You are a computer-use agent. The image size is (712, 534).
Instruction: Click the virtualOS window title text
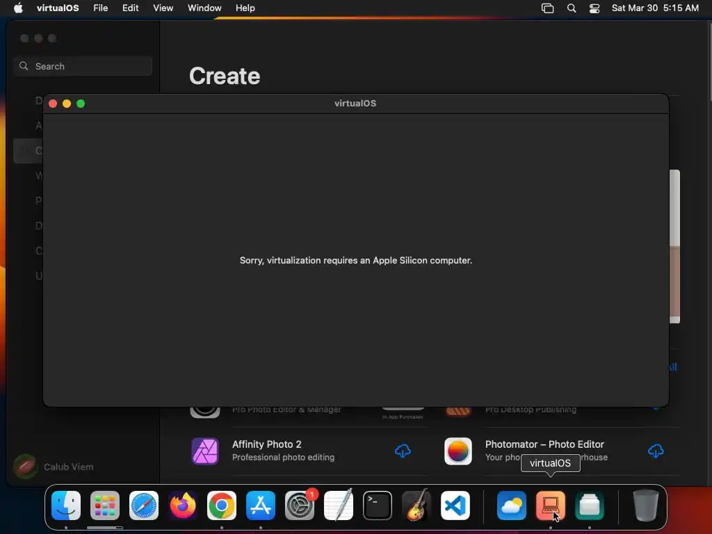coord(355,103)
